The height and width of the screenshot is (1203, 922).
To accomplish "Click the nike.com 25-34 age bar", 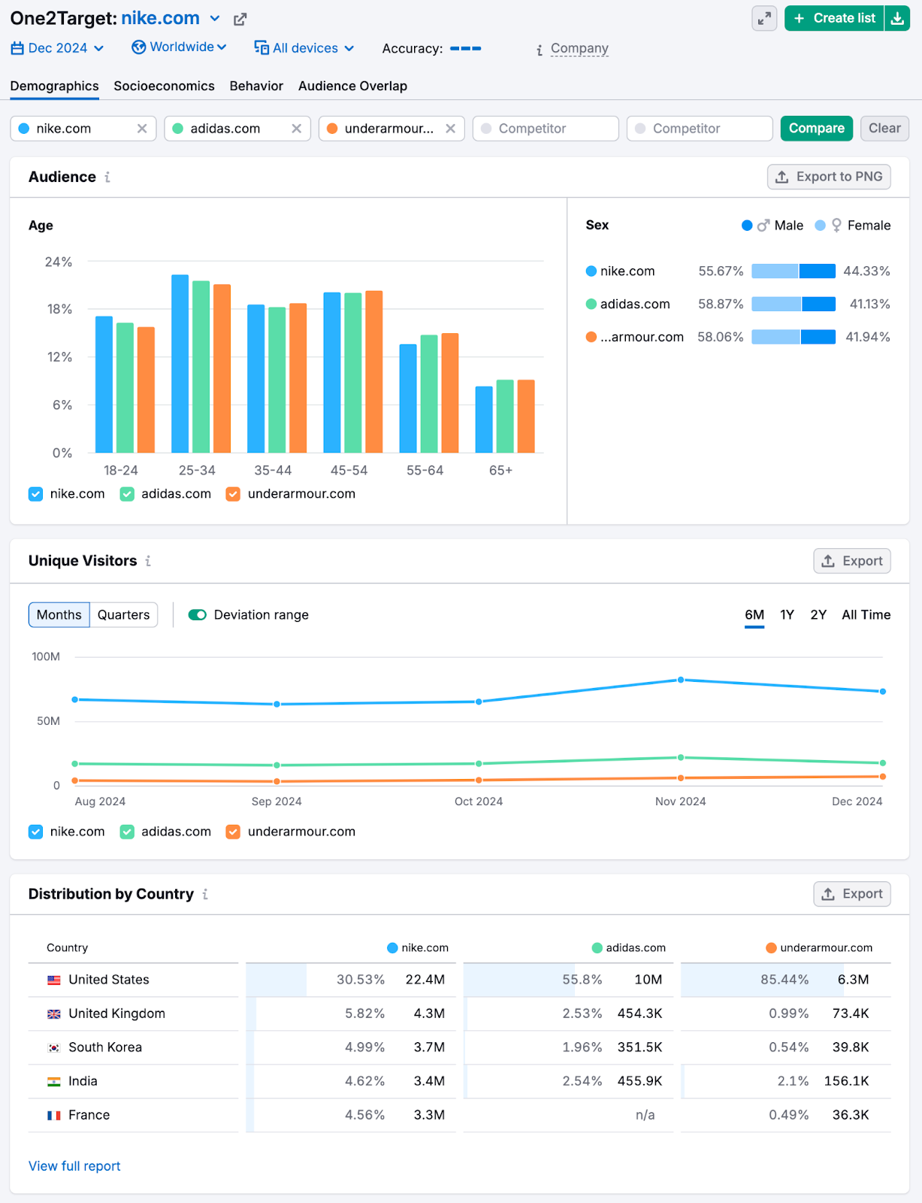I will [180, 364].
